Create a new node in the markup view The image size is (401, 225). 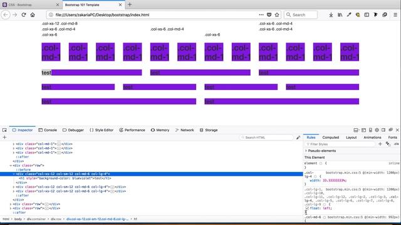click(4, 137)
